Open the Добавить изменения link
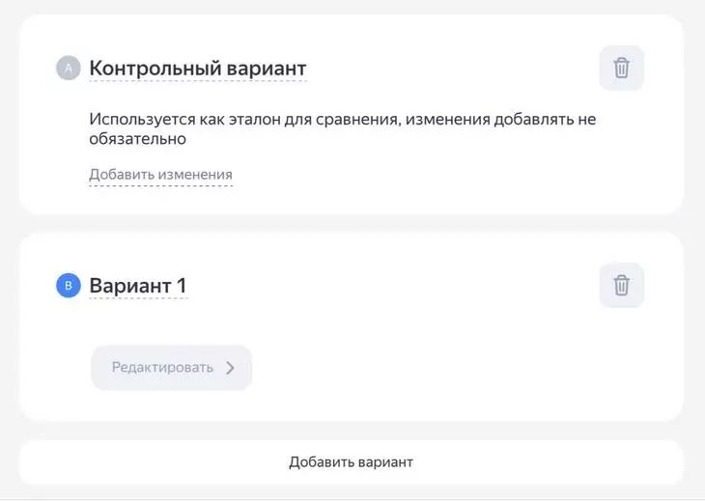Image resolution: width=705 pixels, height=501 pixels. (x=160, y=175)
